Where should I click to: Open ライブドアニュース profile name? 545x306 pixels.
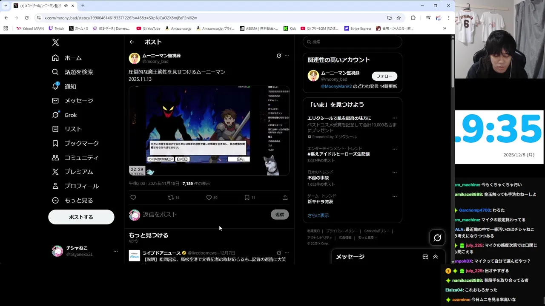(x=161, y=253)
